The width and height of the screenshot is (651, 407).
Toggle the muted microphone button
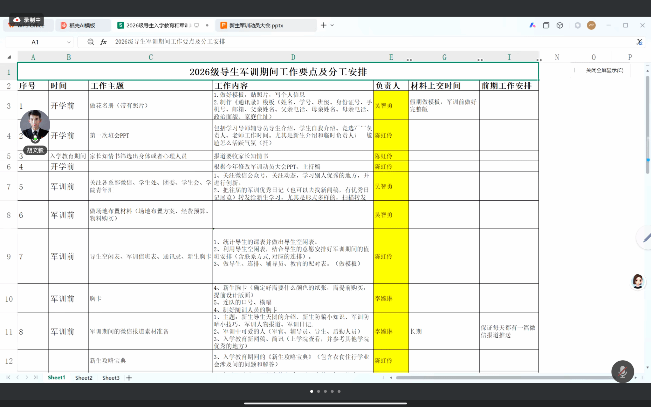point(622,371)
